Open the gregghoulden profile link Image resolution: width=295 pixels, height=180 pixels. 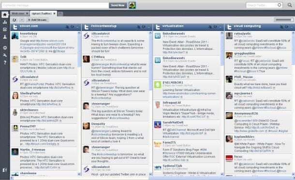tap(245, 54)
